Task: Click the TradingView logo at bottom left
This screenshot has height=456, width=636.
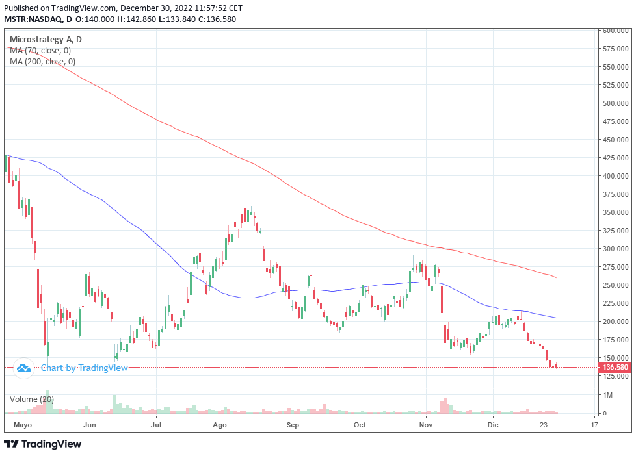Action: pos(42,444)
